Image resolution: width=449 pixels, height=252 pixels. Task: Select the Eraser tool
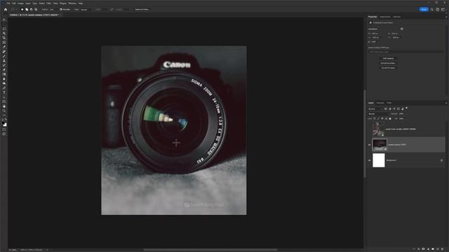[x=4, y=70]
